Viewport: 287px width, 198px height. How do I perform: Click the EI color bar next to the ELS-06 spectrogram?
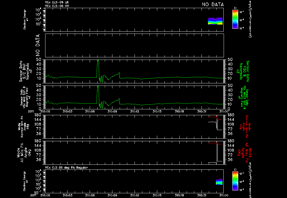click(x=235, y=19)
